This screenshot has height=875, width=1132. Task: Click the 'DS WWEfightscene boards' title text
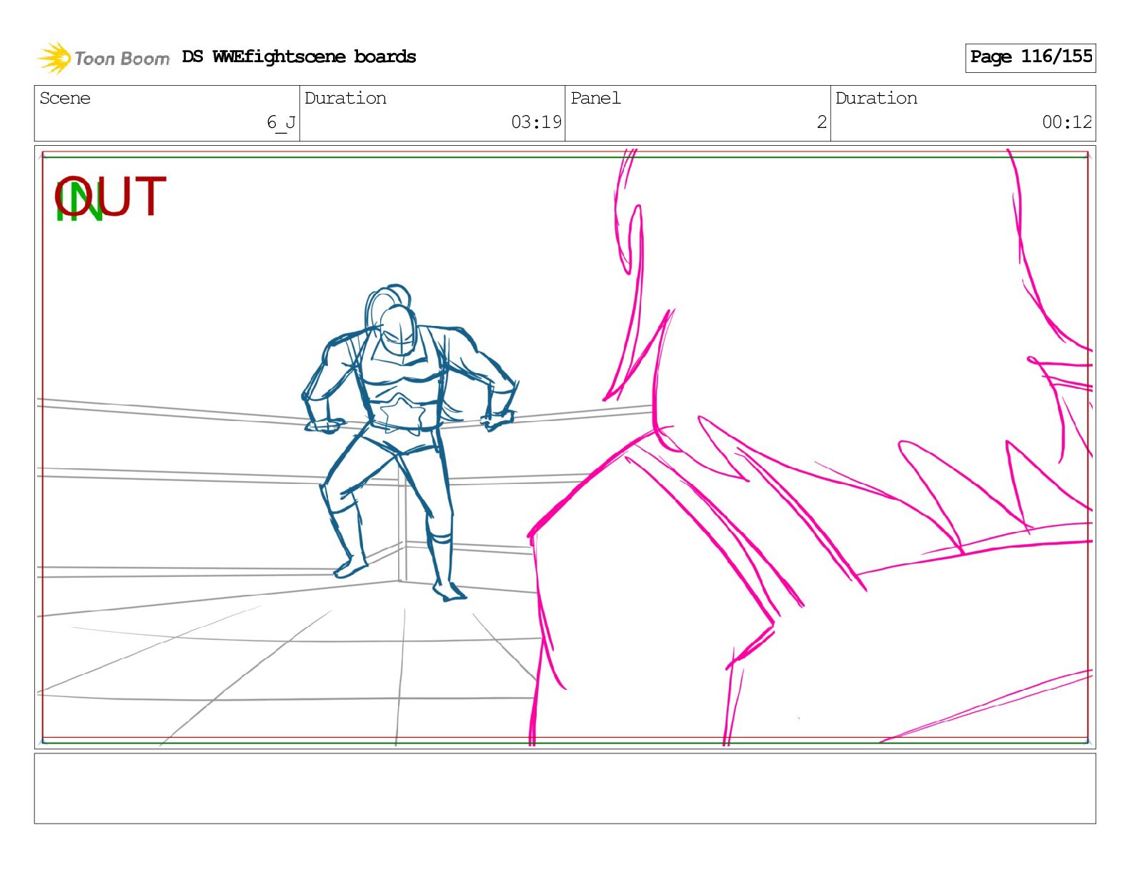299,56
